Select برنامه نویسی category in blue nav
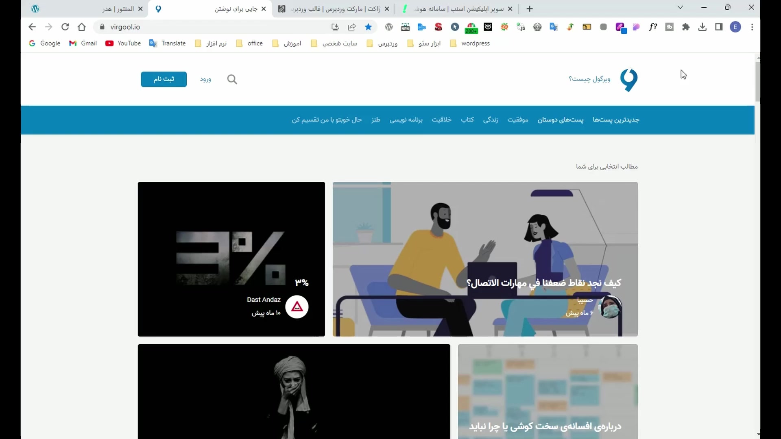This screenshot has height=439, width=781. click(x=406, y=120)
